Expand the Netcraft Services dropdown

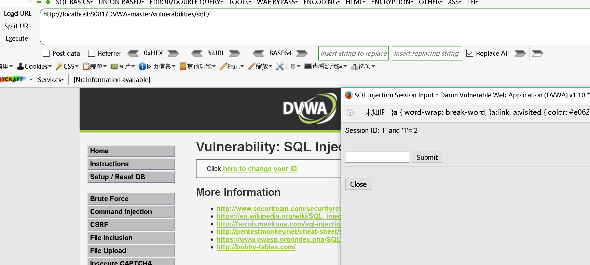click(x=51, y=80)
